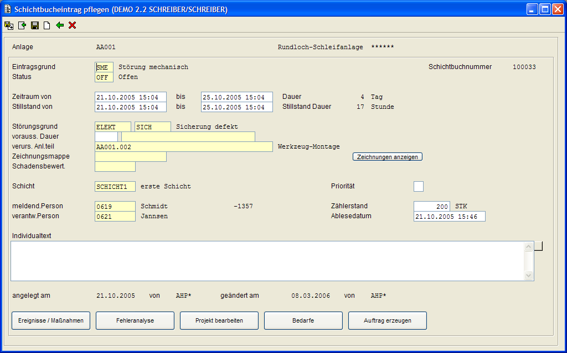Edit the verurs. Anl.teil field AA001.002
567x353 pixels.
pyautogui.click(x=184, y=147)
